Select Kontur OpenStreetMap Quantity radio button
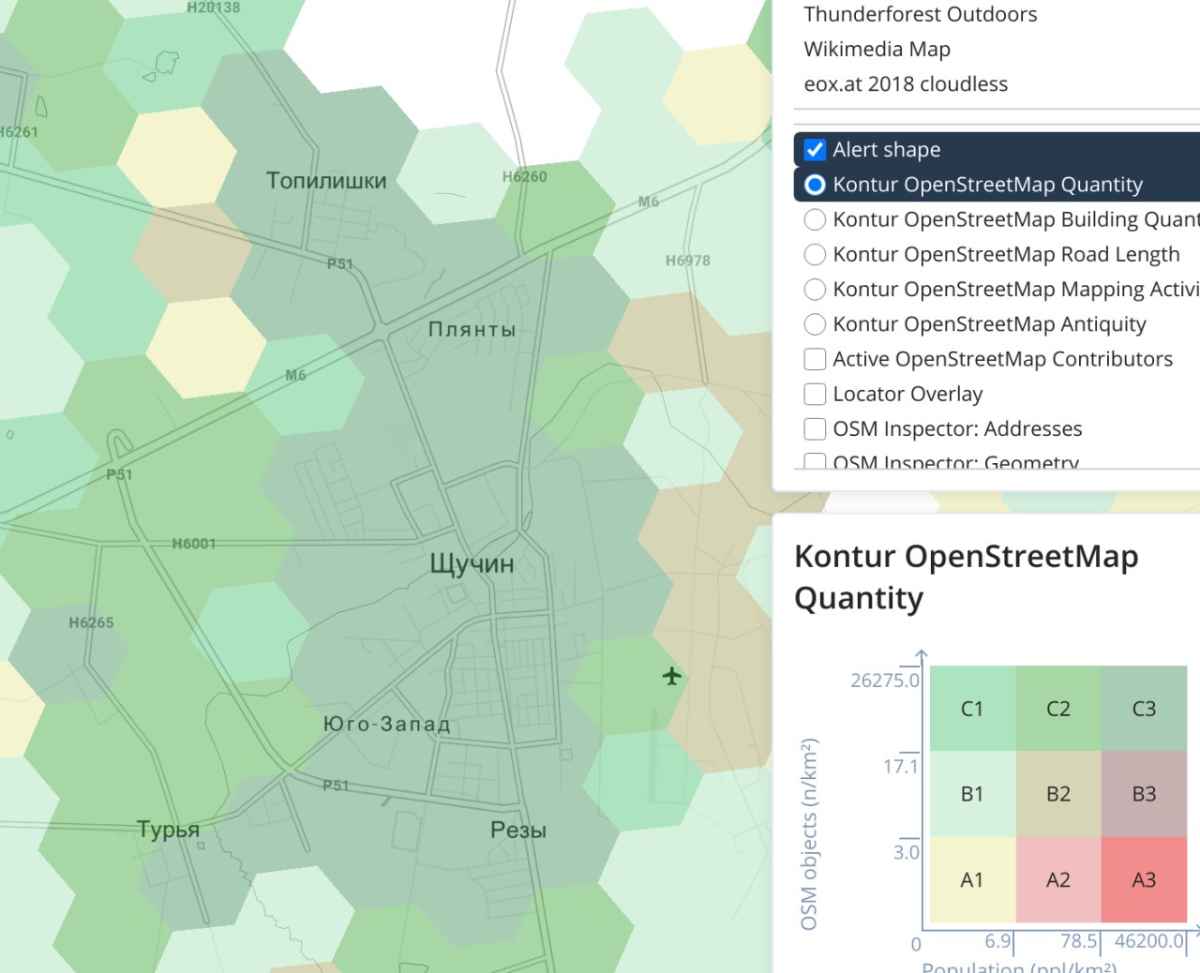The height and width of the screenshot is (973, 1200). click(816, 185)
